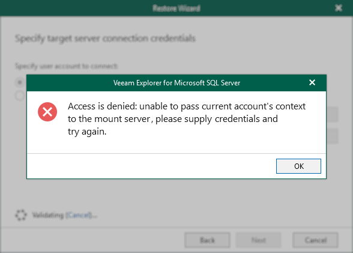Close the Restore Wizard window
353x253 pixels.
tap(339, 8)
